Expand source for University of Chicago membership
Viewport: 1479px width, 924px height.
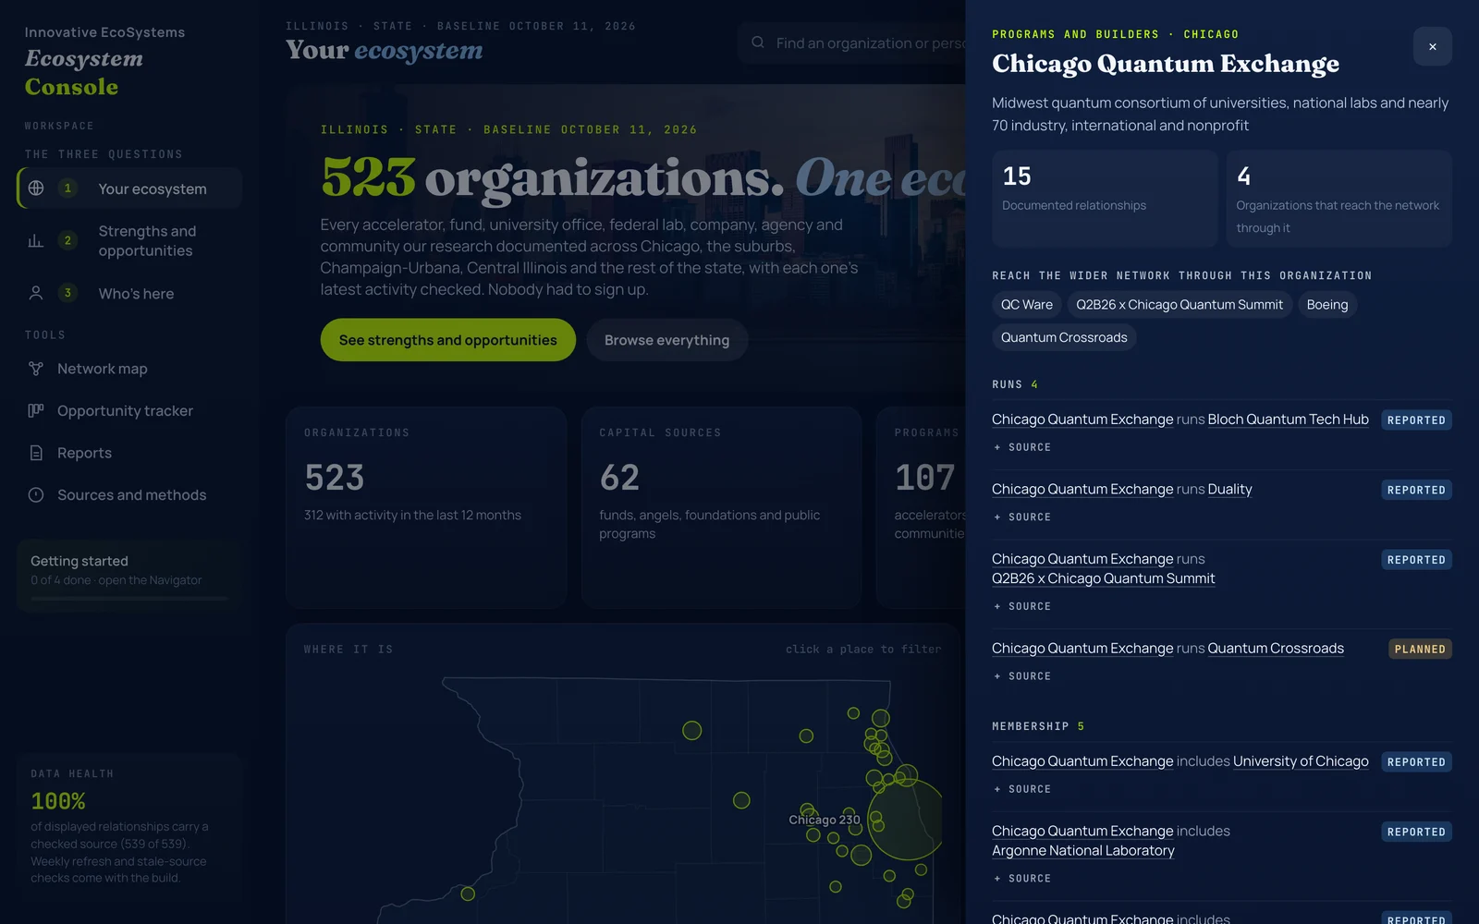click(1022, 789)
